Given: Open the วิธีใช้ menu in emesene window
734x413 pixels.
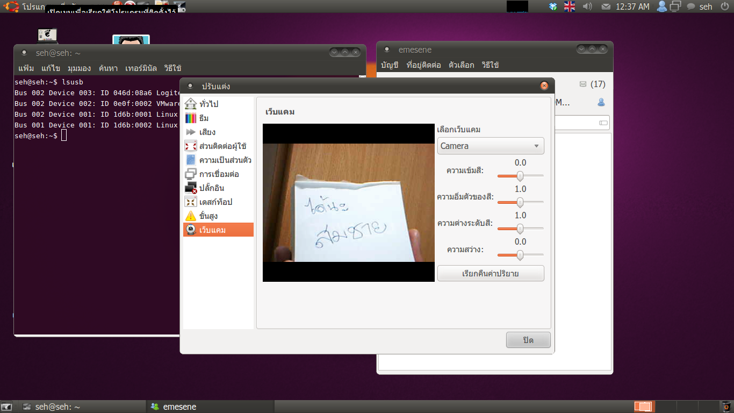Looking at the screenshot, I should click(x=490, y=65).
